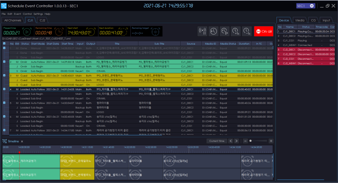Select the Input panel tab
The width and height of the screenshot is (338, 183).
pos(326,20)
